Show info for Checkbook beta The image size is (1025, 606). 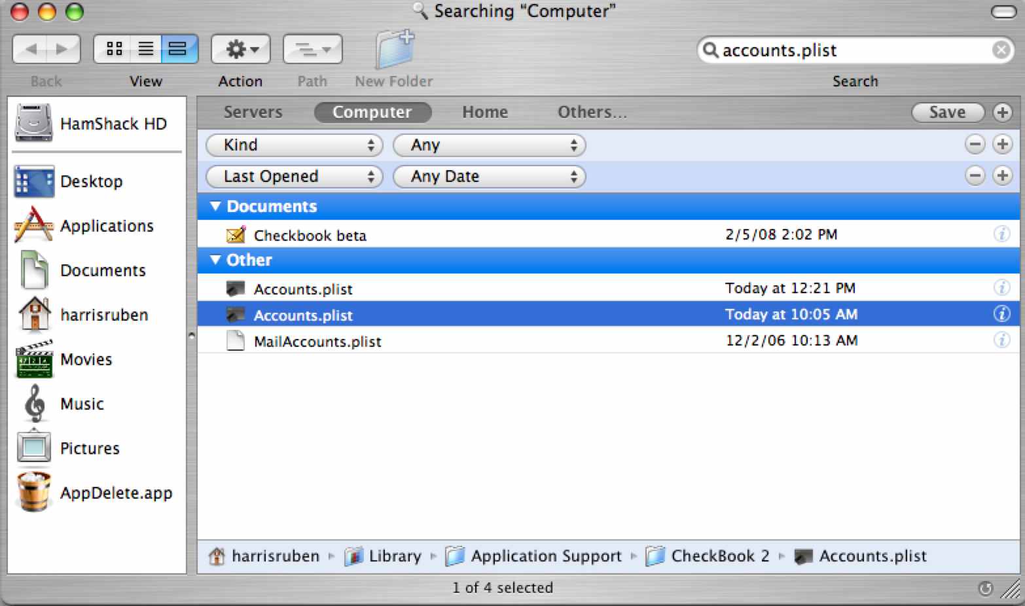[1001, 234]
